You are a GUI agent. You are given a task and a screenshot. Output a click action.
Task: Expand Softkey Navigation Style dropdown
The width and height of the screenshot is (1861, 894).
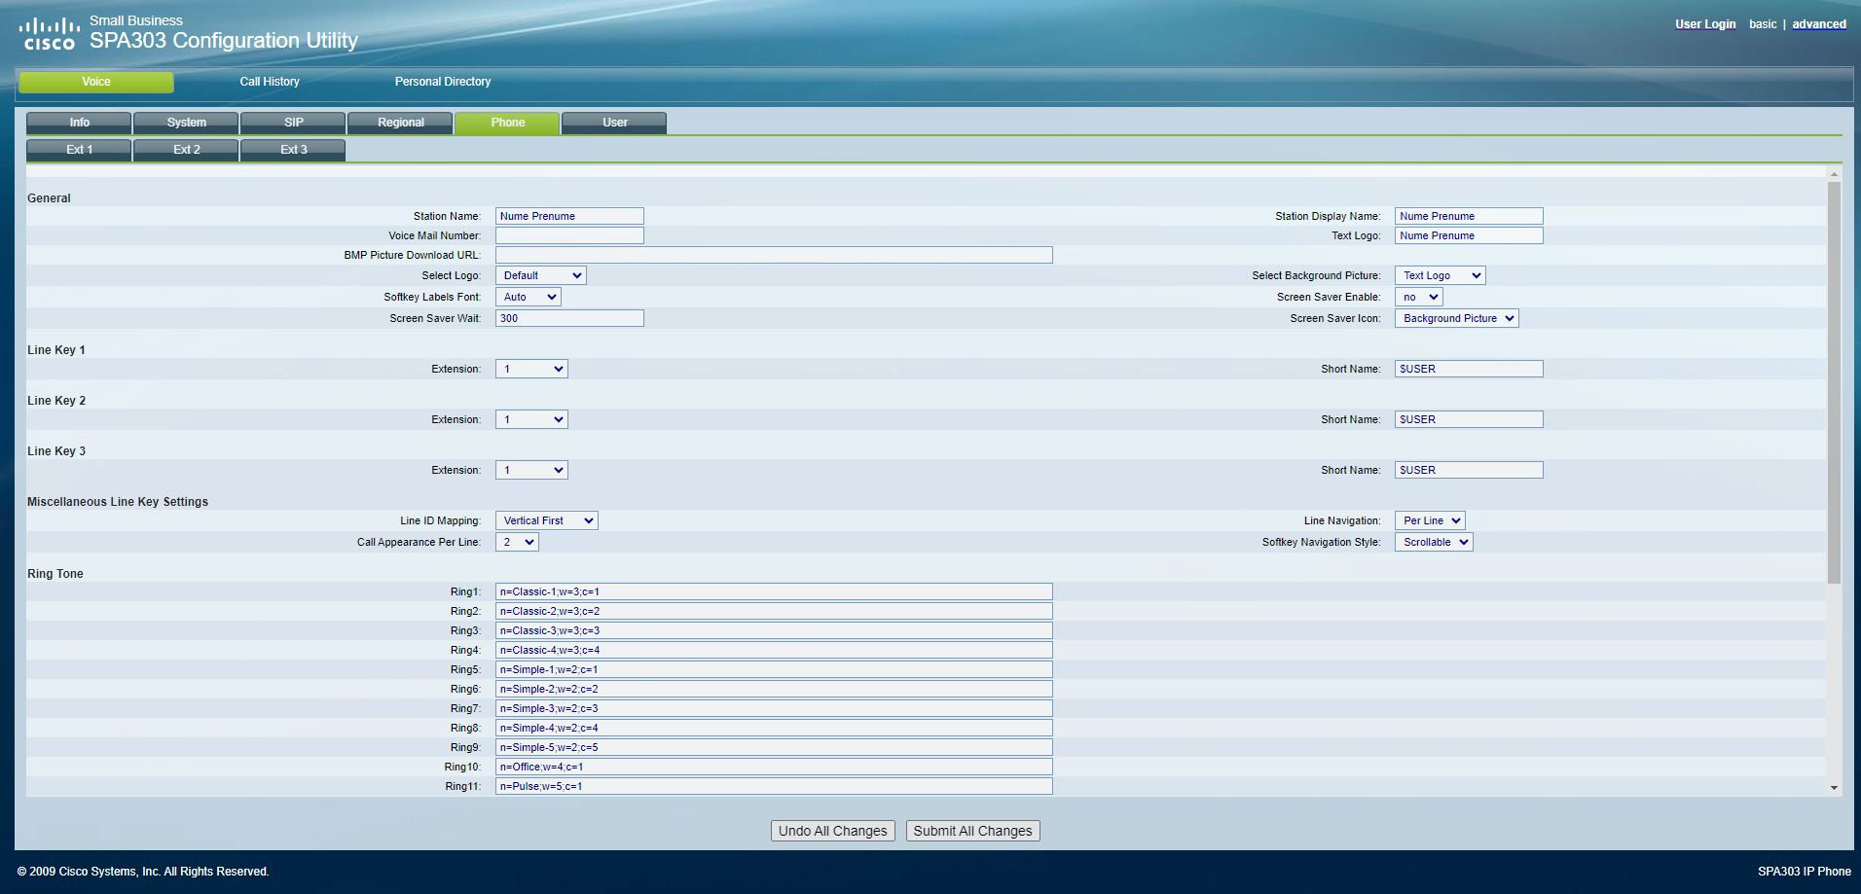(x=1433, y=542)
